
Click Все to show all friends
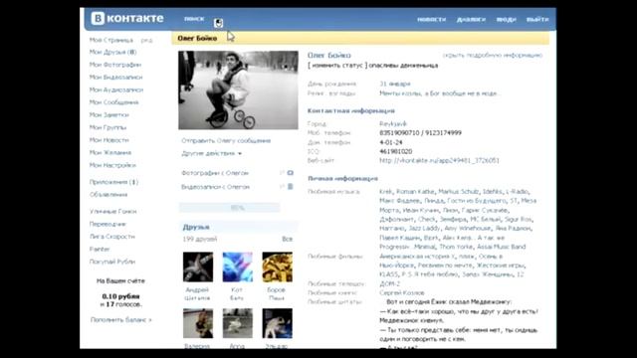288,239
